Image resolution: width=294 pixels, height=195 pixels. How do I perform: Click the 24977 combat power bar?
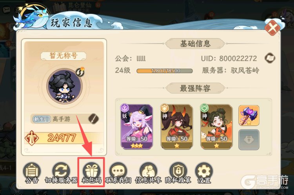tap(64, 138)
